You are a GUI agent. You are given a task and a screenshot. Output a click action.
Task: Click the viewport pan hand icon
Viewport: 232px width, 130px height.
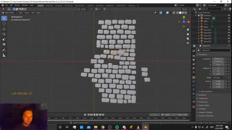188,34
